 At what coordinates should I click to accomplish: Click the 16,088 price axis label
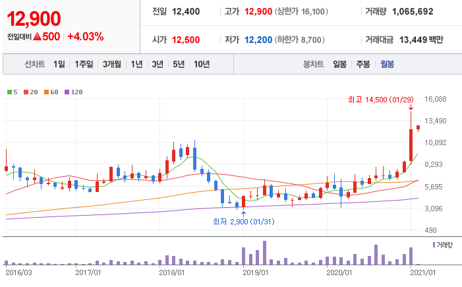436,99
